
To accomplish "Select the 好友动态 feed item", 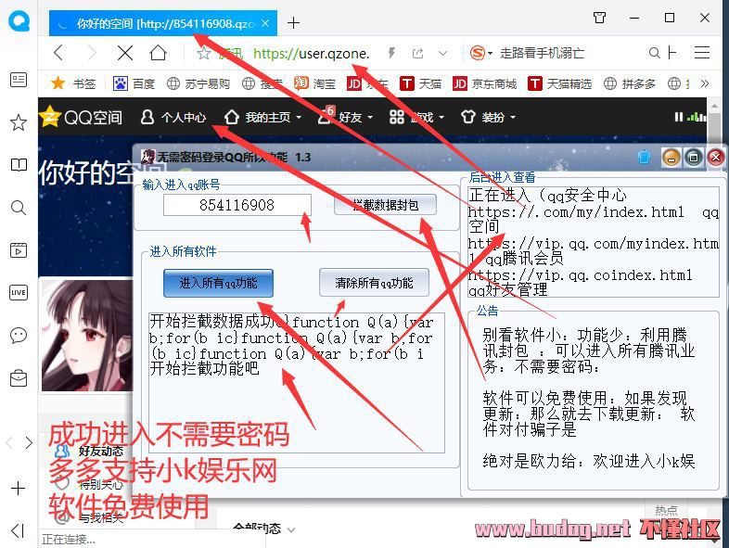I will click(100, 452).
